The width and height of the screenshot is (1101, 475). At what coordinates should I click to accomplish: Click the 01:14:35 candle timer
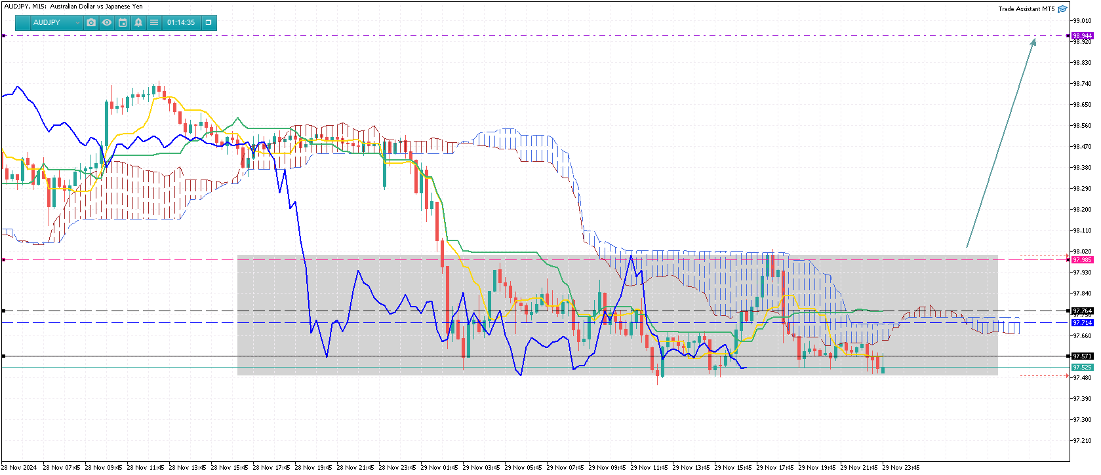tap(181, 22)
